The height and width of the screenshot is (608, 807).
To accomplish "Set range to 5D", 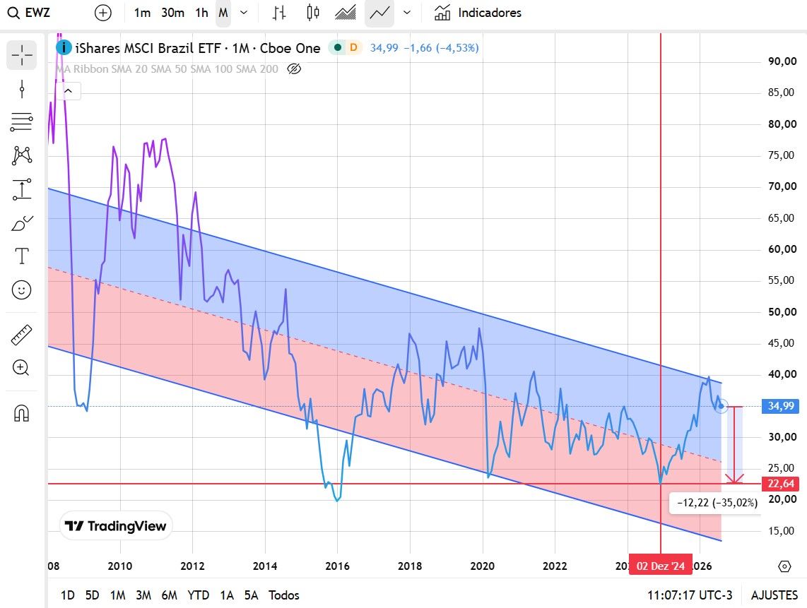I will 92,595.
